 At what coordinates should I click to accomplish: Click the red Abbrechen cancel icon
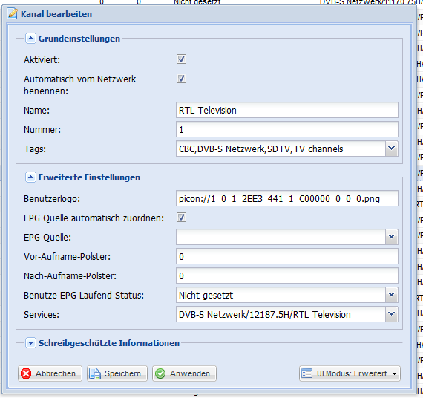tap(26, 373)
